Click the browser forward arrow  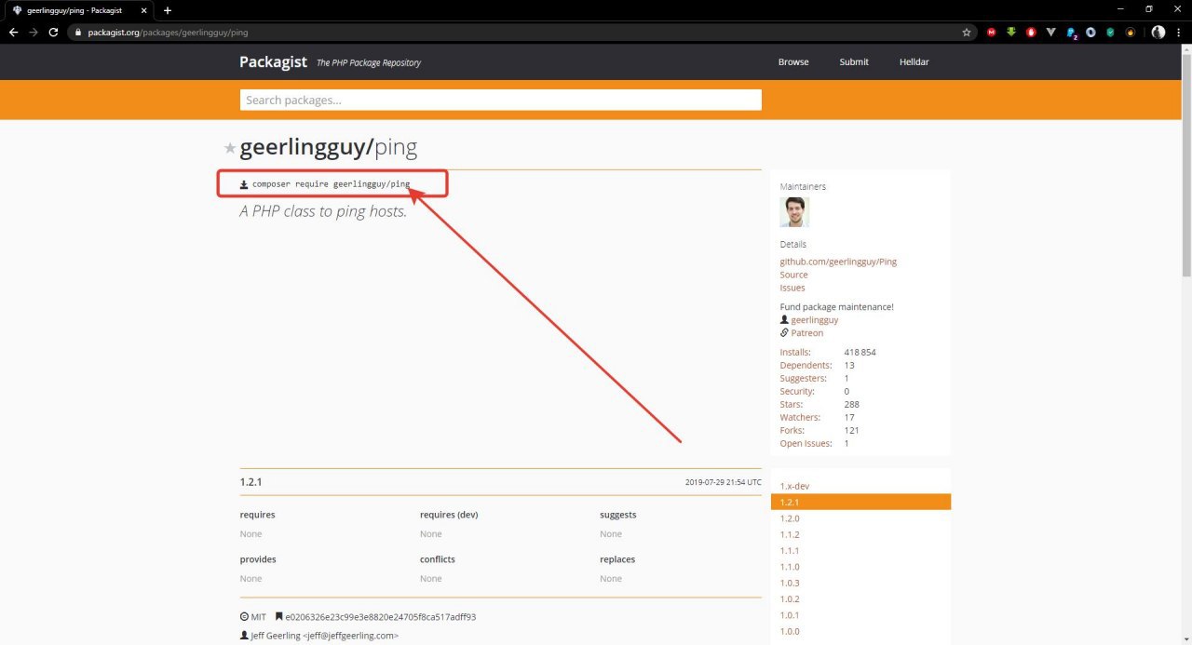coord(34,32)
